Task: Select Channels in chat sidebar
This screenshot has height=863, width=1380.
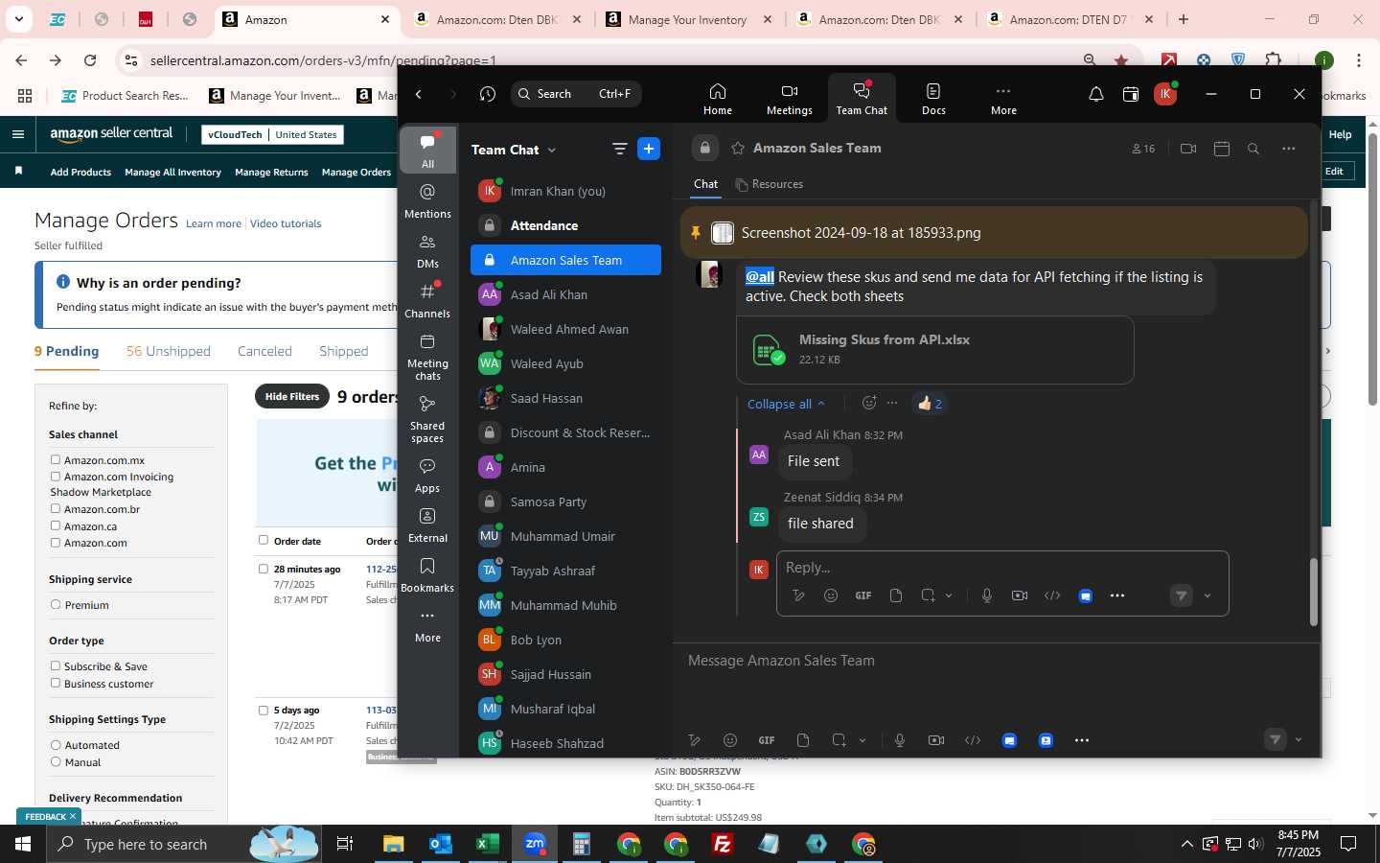Action: point(427,300)
